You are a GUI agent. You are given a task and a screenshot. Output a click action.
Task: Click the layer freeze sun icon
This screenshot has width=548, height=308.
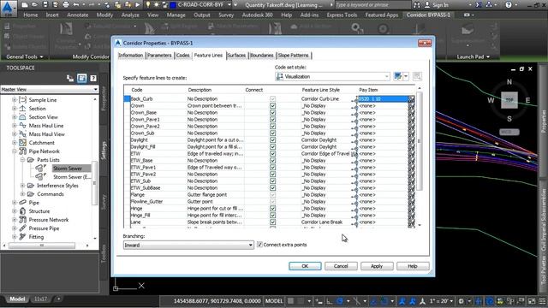156,5
